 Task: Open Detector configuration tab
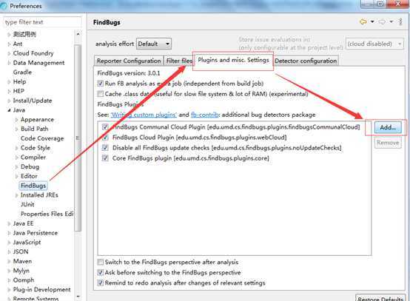click(306, 61)
